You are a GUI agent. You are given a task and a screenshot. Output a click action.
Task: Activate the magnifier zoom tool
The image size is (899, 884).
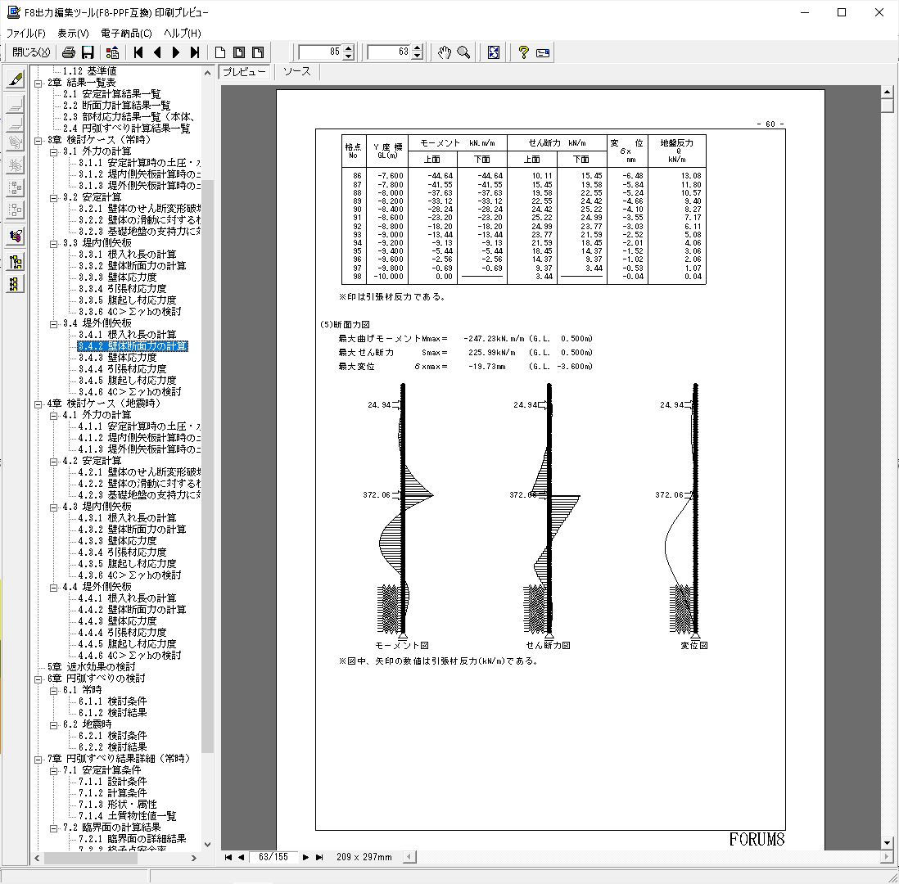463,52
